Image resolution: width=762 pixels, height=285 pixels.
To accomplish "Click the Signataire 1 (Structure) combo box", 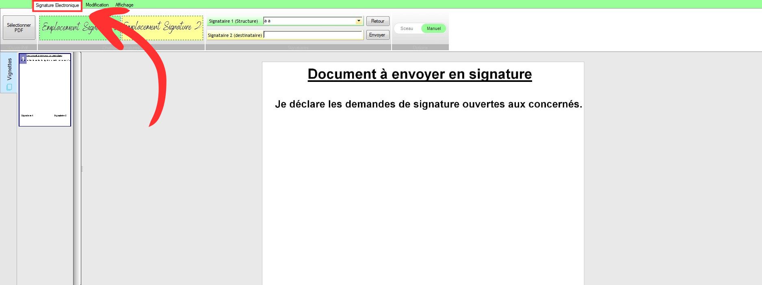I will [x=309, y=21].
